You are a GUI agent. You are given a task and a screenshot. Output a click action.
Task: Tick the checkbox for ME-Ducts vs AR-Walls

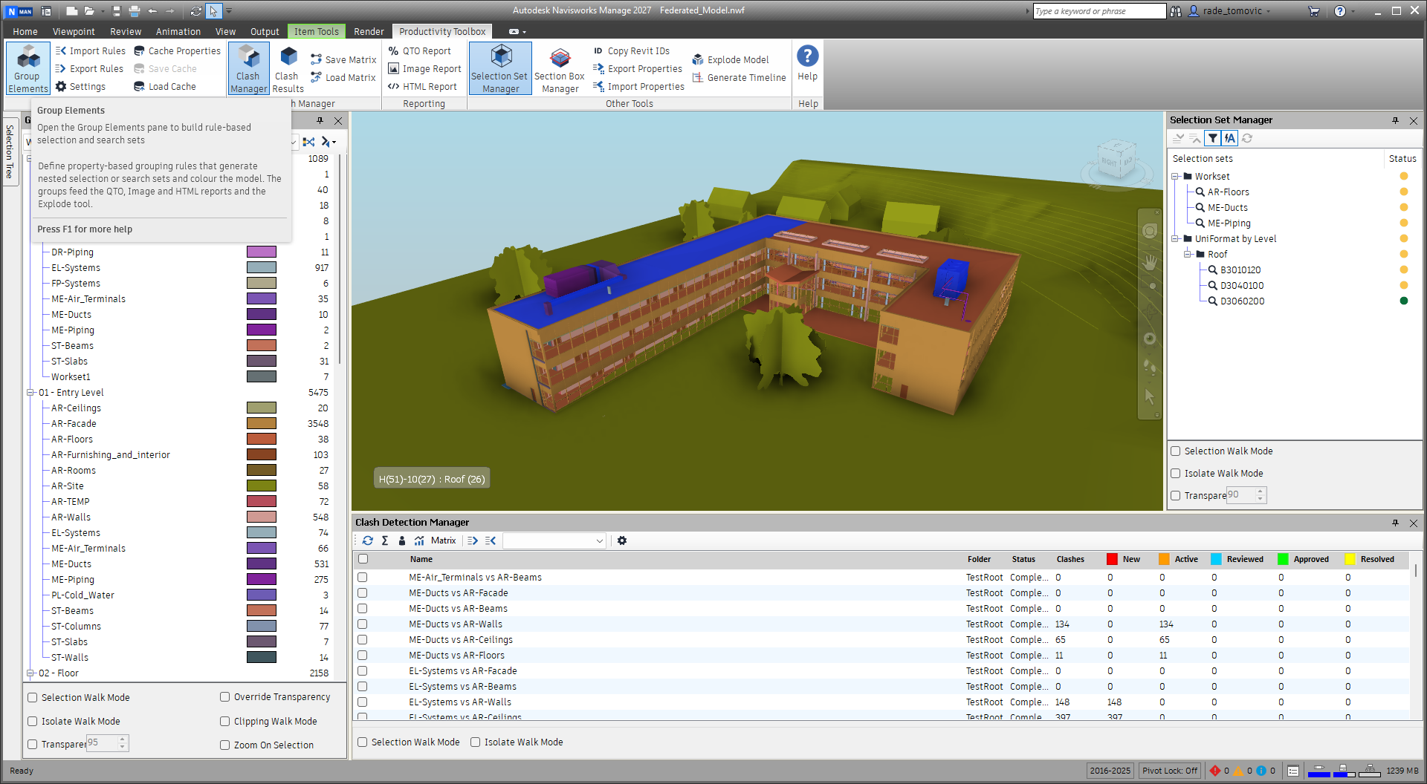tap(363, 624)
